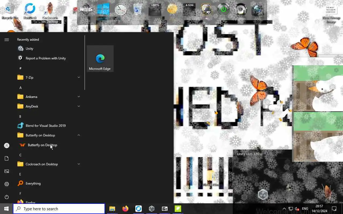Click the 'Type here to search' box
The width and height of the screenshot is (343, 214).
(x=59, y=209)
